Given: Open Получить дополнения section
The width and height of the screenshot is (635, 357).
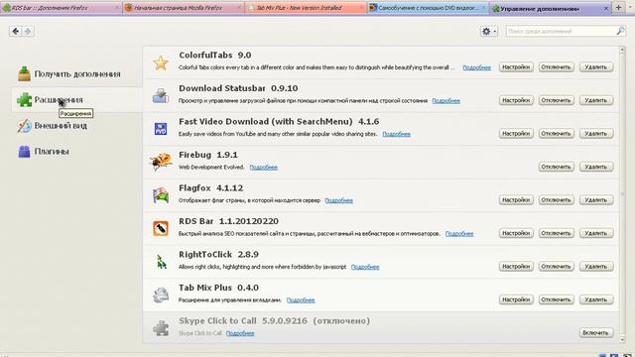Looking at the screenshot, I should [x=69, y=74].
